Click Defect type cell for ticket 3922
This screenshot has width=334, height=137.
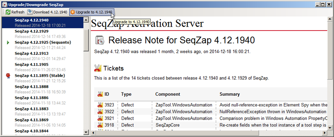tap(128, 112)
